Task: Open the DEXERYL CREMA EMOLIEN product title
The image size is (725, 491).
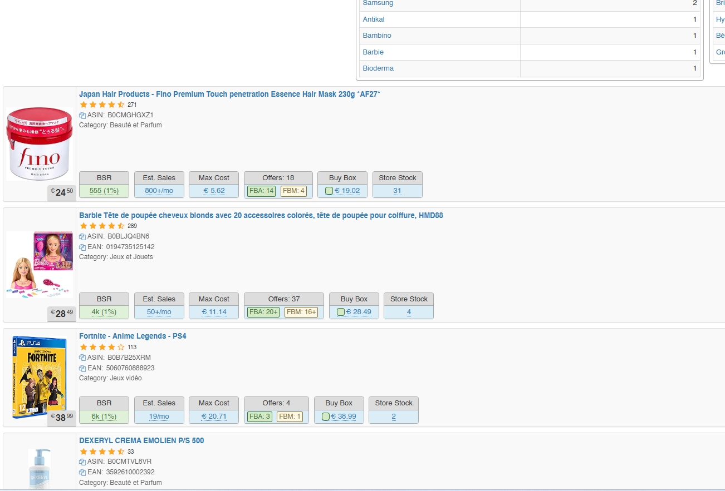Action: click(141, 441)
